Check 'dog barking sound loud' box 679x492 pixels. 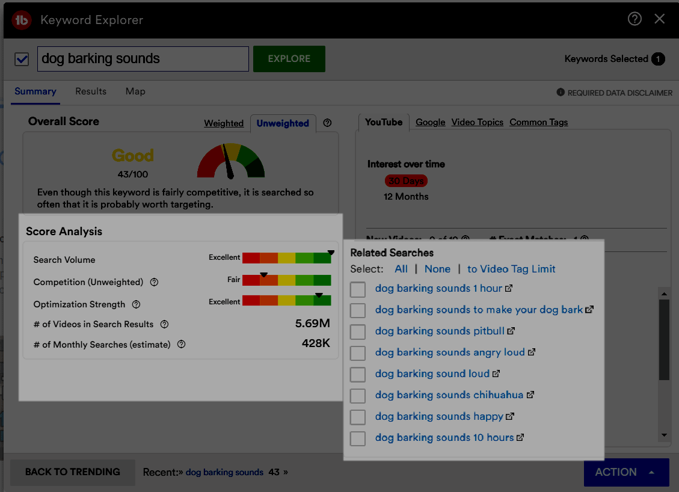tap(358, 374)
